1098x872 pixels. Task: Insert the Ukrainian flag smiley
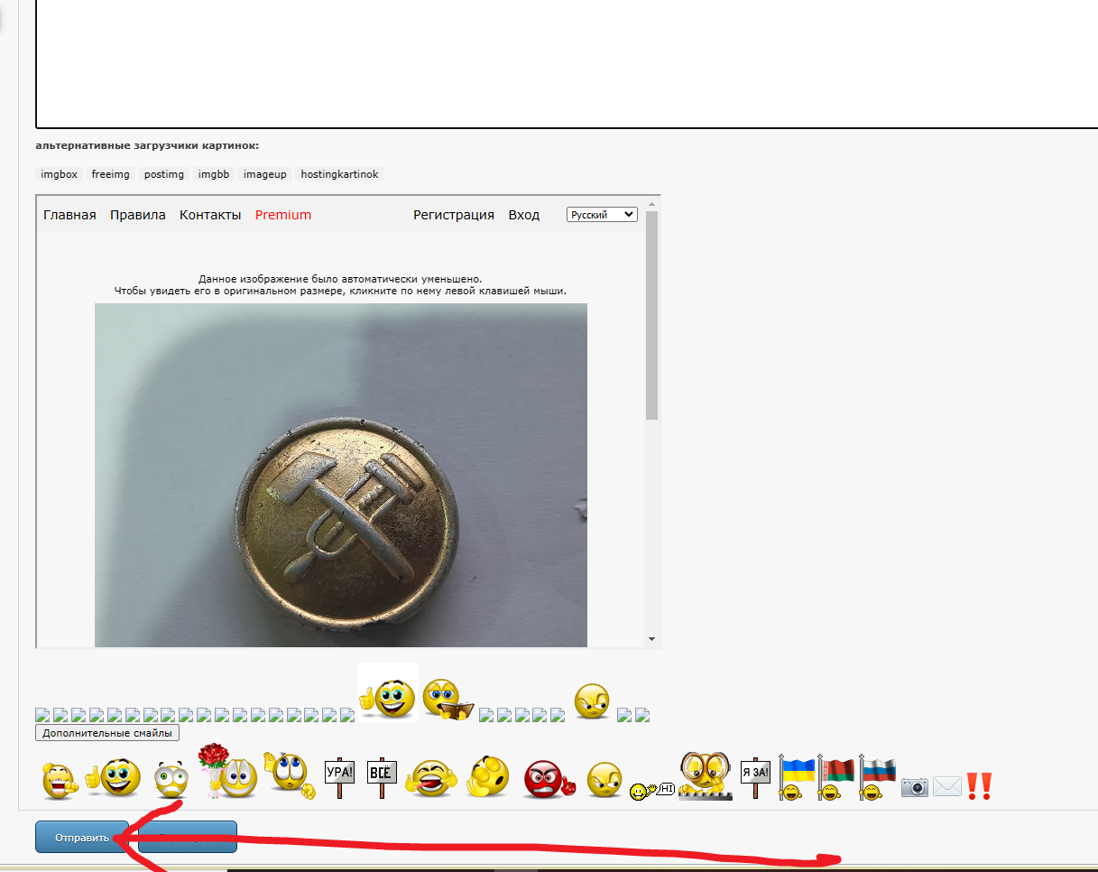(796, 777)
